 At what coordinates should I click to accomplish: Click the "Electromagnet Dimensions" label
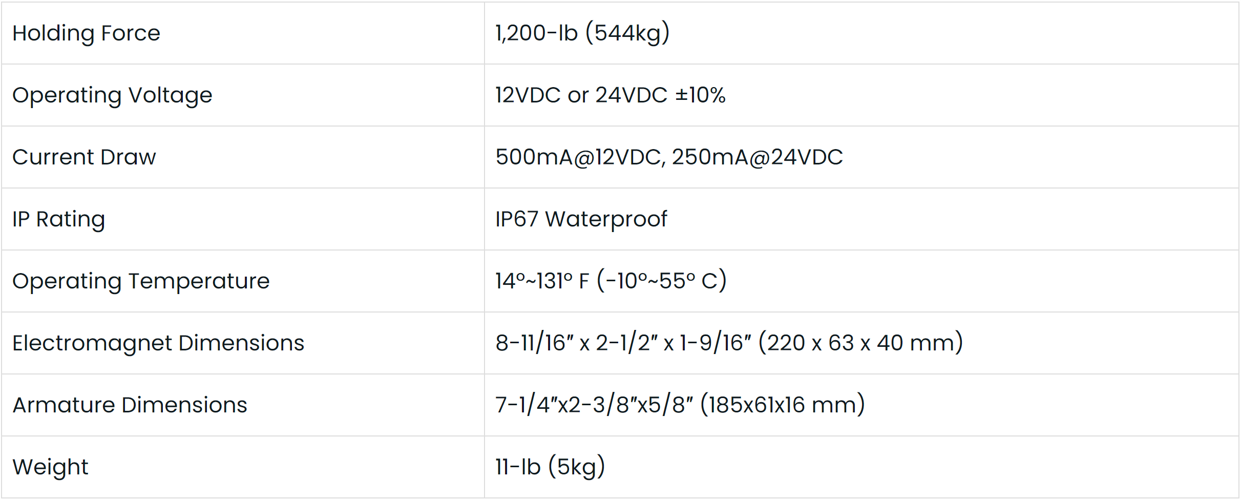pyautogui.click(x=158, y=343)
